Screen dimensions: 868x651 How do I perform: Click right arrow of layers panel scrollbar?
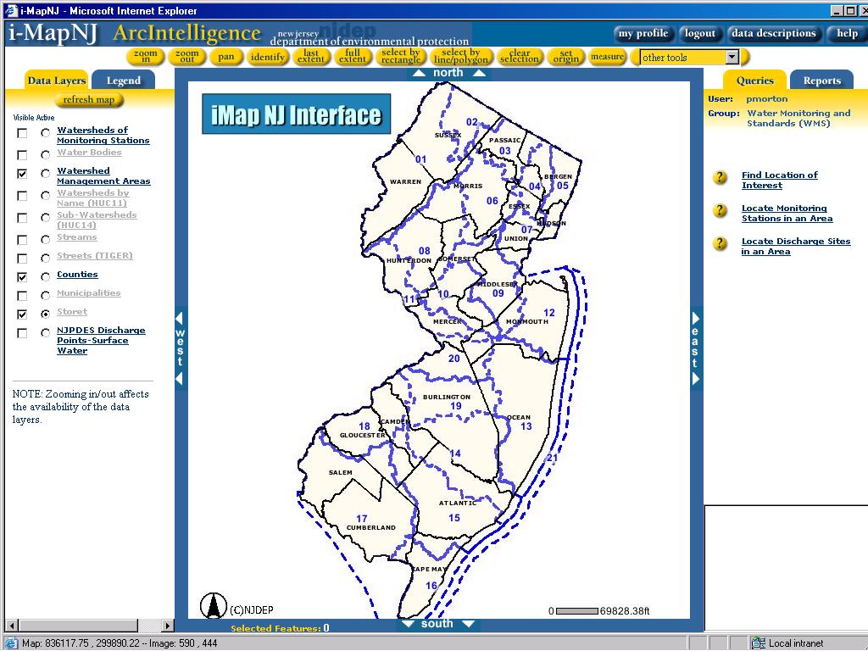pos(167,626)
